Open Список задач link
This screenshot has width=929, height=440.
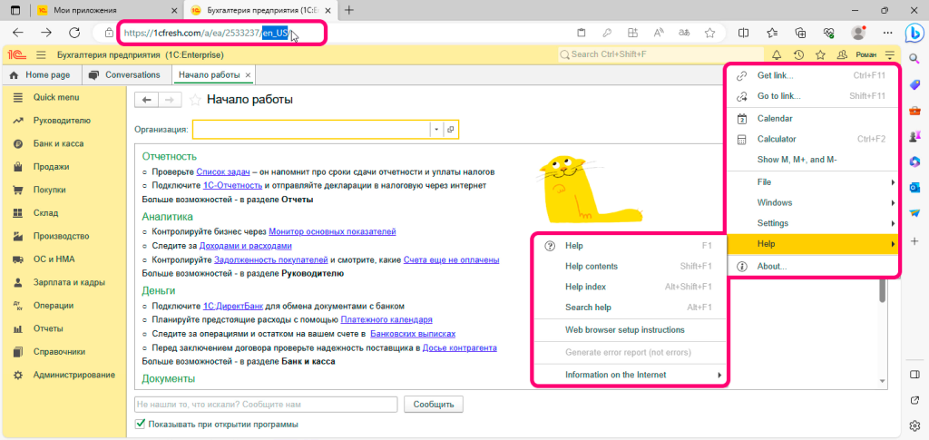click(x=223, y=171)
